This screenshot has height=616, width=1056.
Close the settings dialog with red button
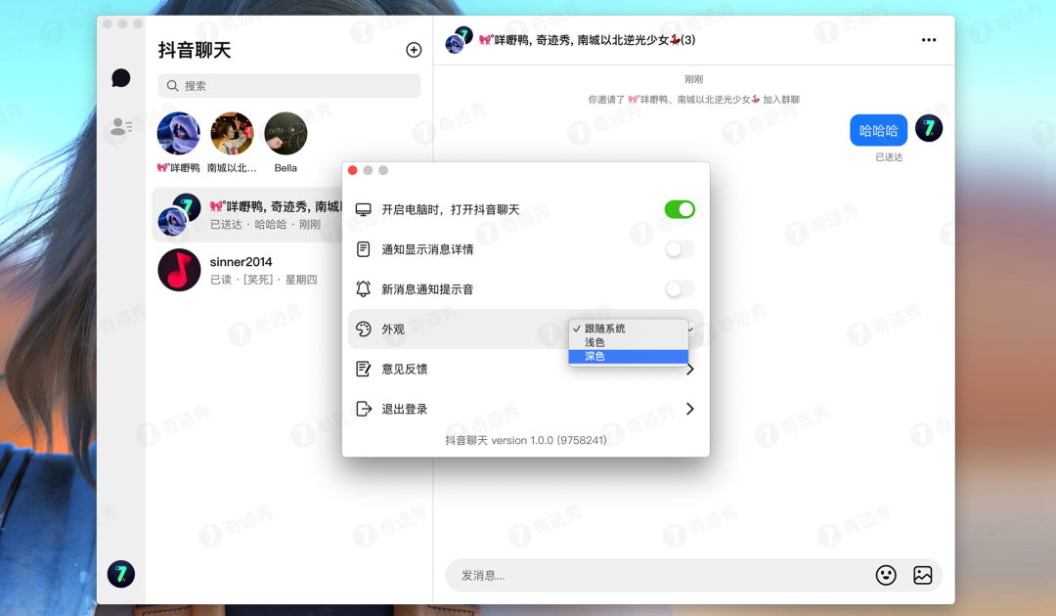352,170
